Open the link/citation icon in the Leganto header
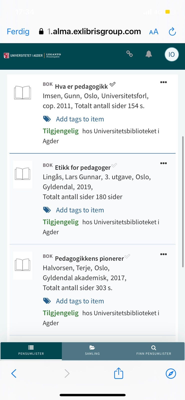Screen dimensions: 185x400 coord(130,54)
